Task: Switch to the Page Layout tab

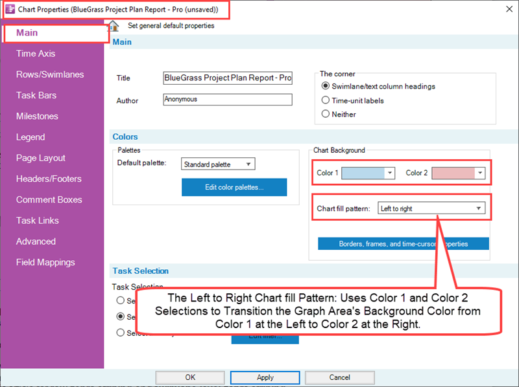Action: pos(41,158)
